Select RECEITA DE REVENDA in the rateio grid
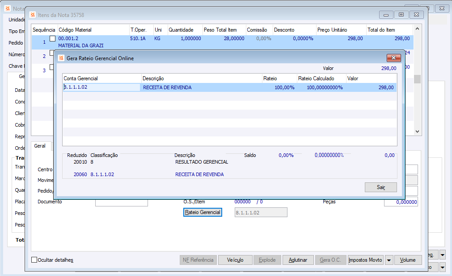This screenshot has width=452, height=276. (167, 87)
